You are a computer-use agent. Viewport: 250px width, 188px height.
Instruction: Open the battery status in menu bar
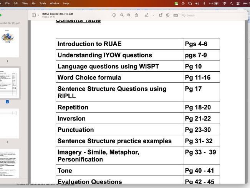[214, 3]
